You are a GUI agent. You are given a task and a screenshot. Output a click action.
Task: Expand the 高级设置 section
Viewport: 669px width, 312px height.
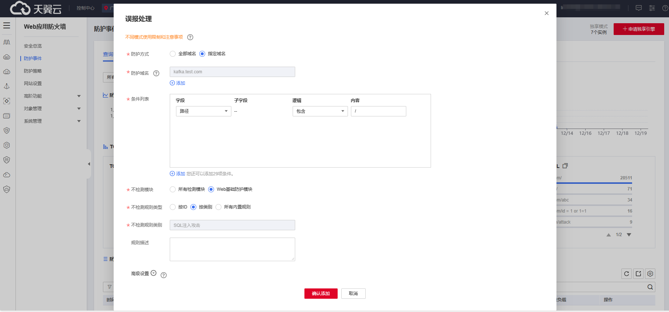click(154, 273)
